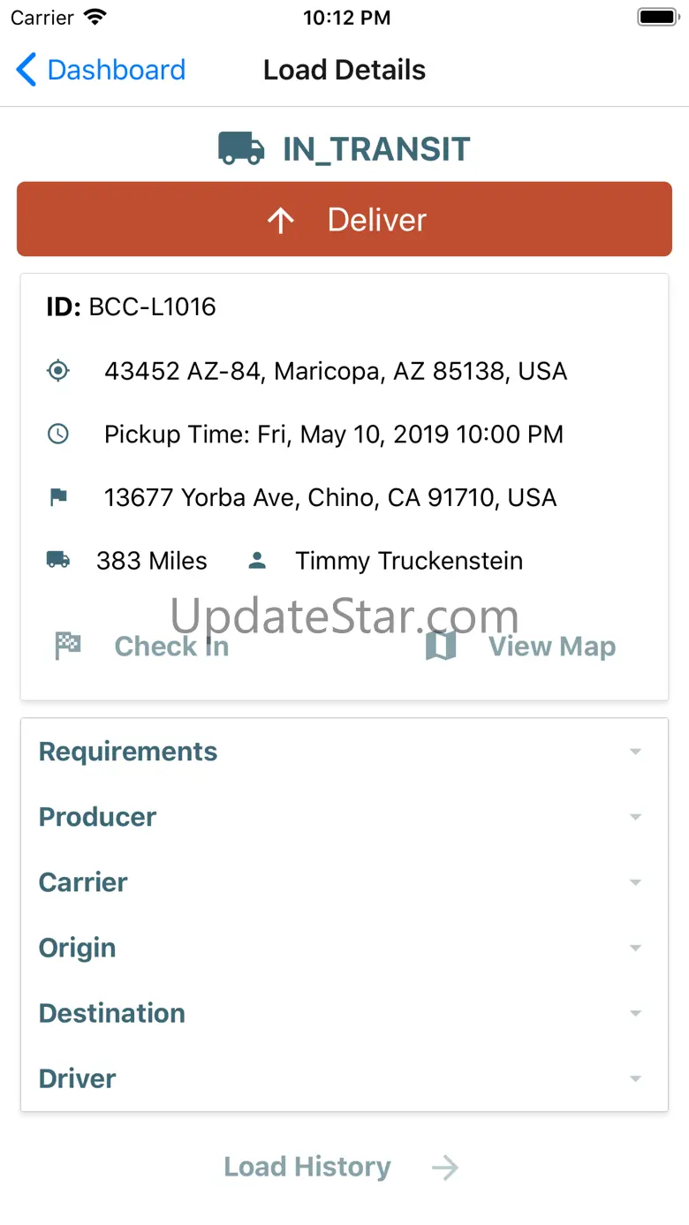Tap the checkered flag Check In icon
The height and width of the screenshot is (1225, 689).
pyautogui.click(x=68, y=647)
